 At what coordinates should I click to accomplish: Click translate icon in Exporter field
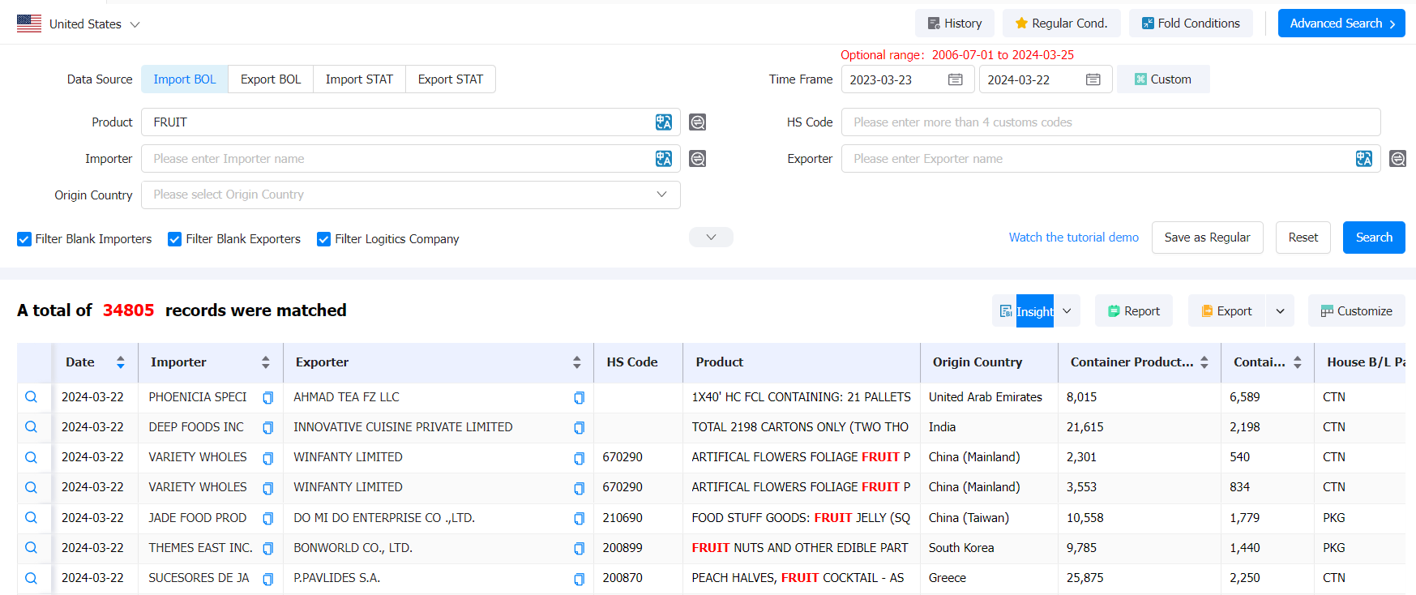(1363, 159)
